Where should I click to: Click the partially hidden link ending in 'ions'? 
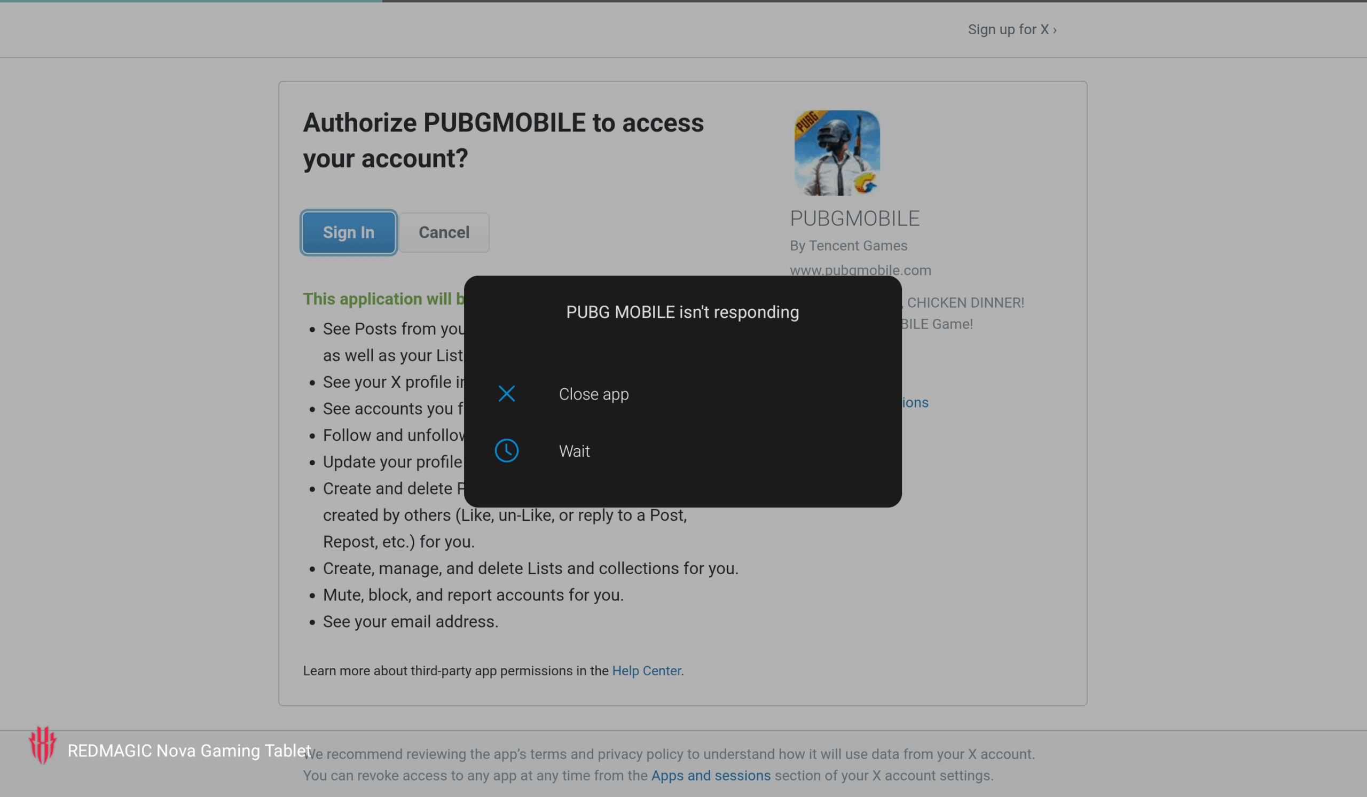(x=915, y=403)
